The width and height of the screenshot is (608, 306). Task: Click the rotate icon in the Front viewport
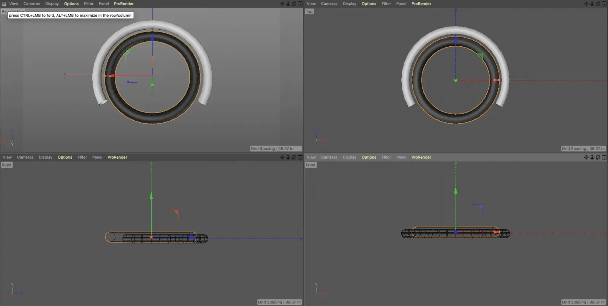[x=598, y=157]
